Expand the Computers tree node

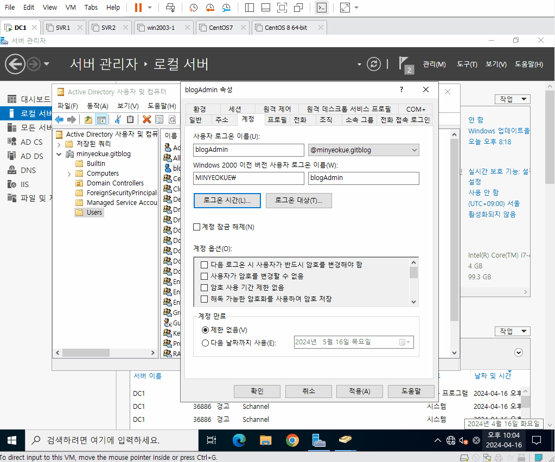(x=69, y=174)
